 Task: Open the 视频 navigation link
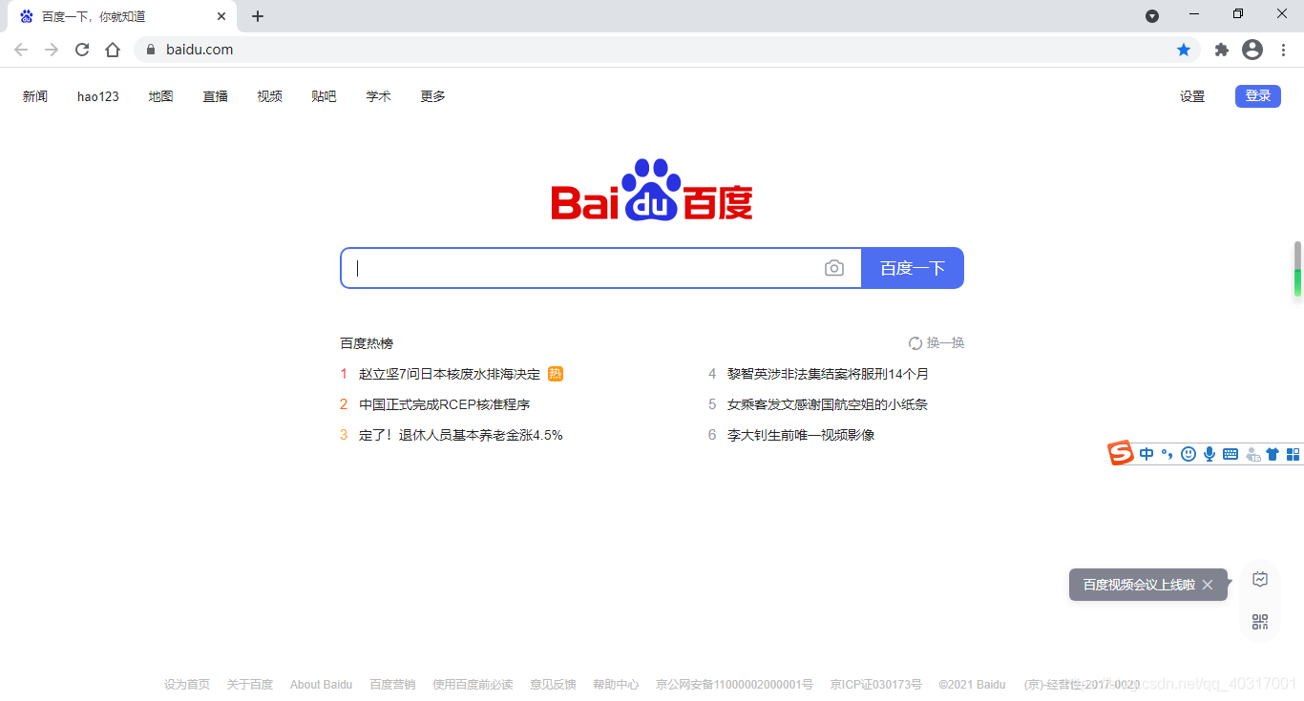270,96
